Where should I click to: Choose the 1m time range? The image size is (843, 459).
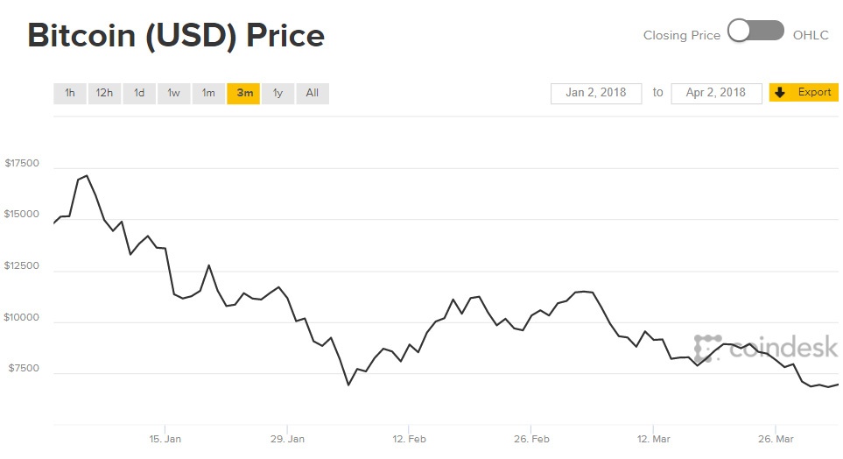click(x=208, y=93)
